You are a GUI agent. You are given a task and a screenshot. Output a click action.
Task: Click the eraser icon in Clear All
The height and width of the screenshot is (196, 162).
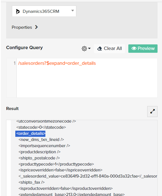pos(100,49)
